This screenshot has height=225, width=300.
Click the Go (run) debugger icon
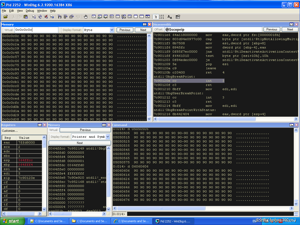(x=34, y=17)
